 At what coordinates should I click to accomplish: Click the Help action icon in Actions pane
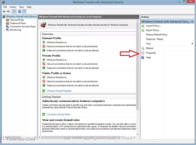point(143,57)
